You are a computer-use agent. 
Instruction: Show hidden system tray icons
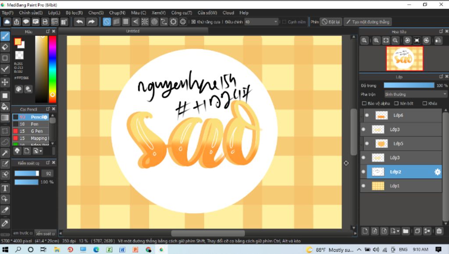[x=359, y=250]
